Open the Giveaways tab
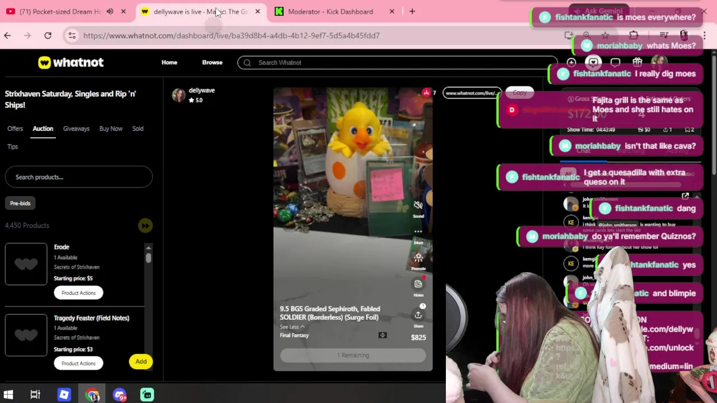This screenshot has width=717, height=403. 76,129
